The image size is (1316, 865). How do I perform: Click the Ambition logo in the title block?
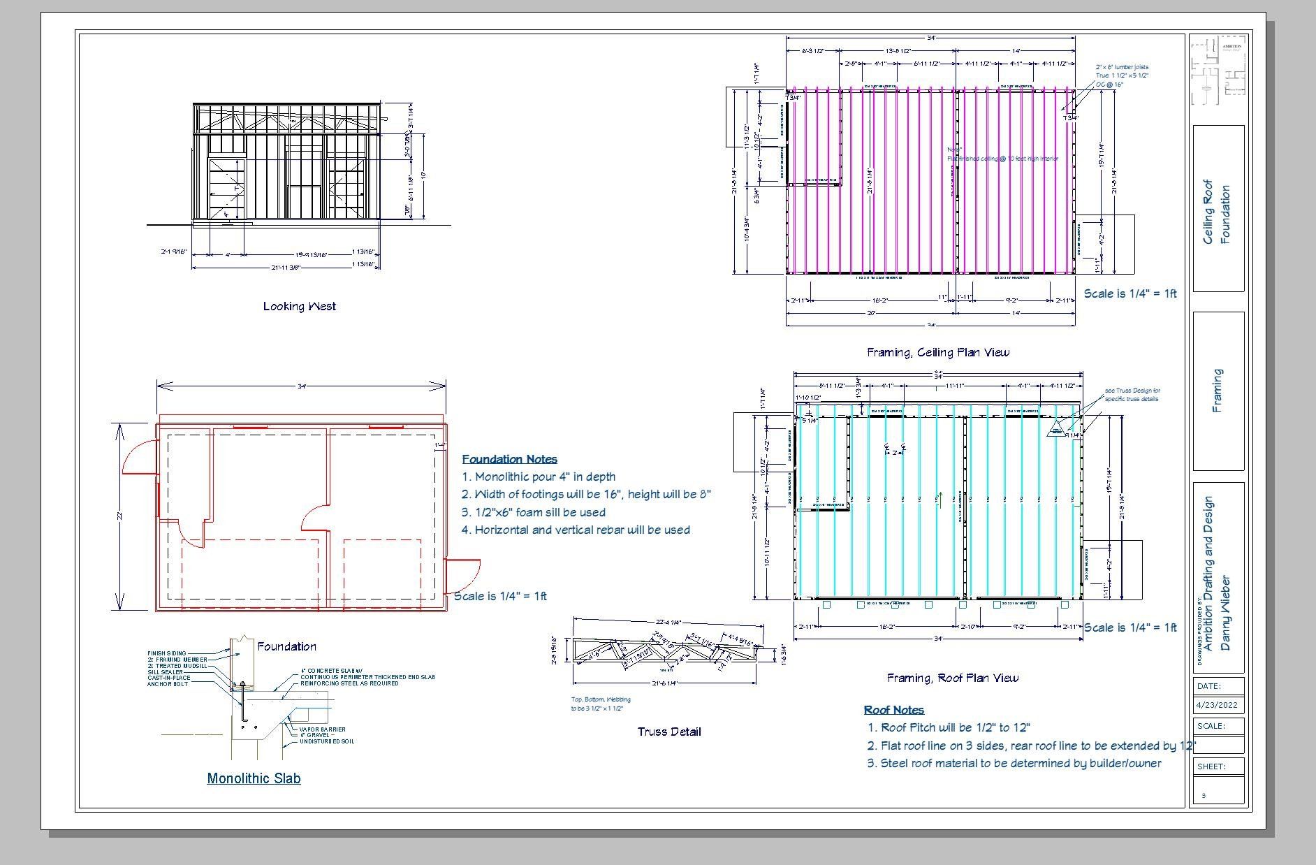tap(1218, 70)
